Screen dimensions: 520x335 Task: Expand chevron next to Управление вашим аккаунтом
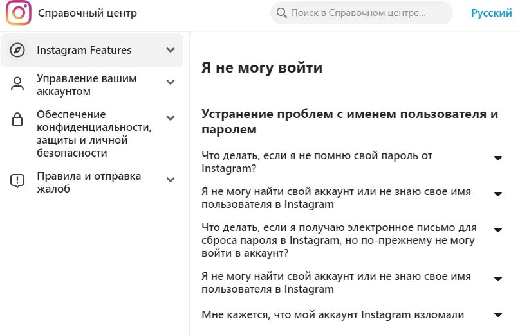[x=171, y=82]
